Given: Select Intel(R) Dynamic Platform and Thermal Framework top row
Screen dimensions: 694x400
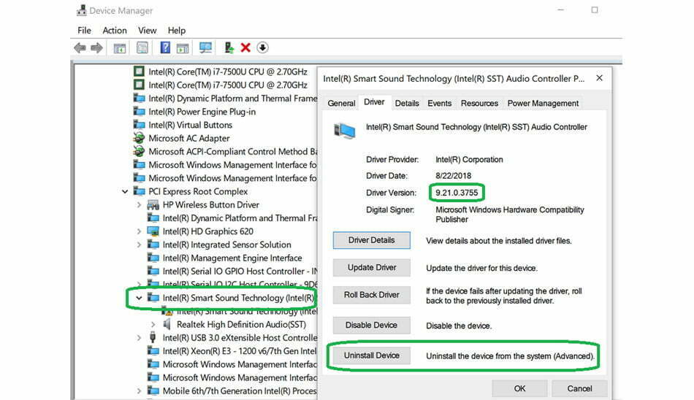Looking at the screenshot, I should 225,99.
